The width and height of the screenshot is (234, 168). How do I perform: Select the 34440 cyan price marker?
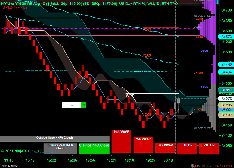pyautogui.click(x=226, y=65)
